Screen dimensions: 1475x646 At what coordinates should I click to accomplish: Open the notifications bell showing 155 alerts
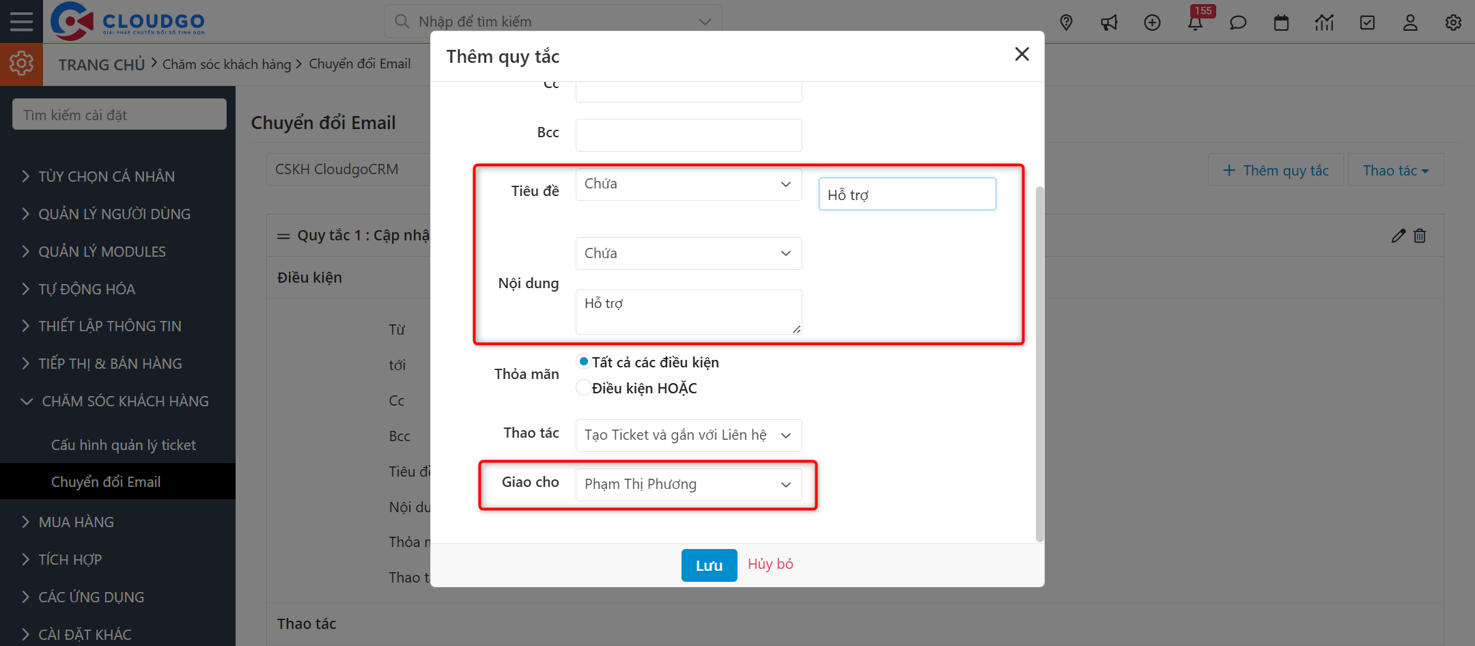[1196, 22]
